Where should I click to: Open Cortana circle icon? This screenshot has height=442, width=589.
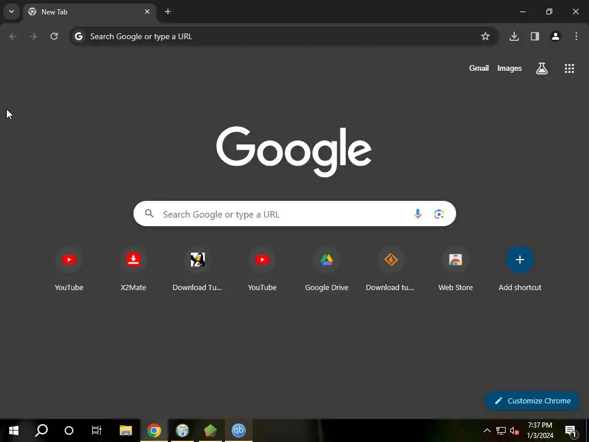pos(69,430)
